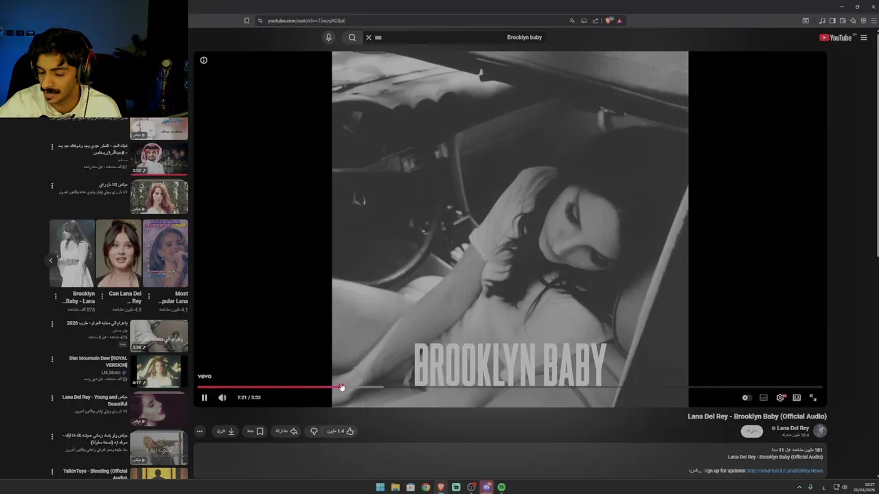This screenshot has height=494, width=879.
Task: Share the video via the share button
Action: (x=286, y=431)
